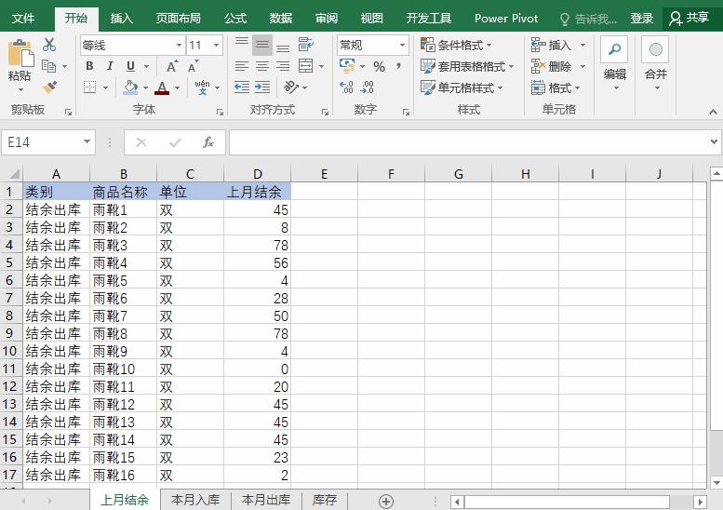
Task: Toggle Bold formatting
Action: click(90, 66)
